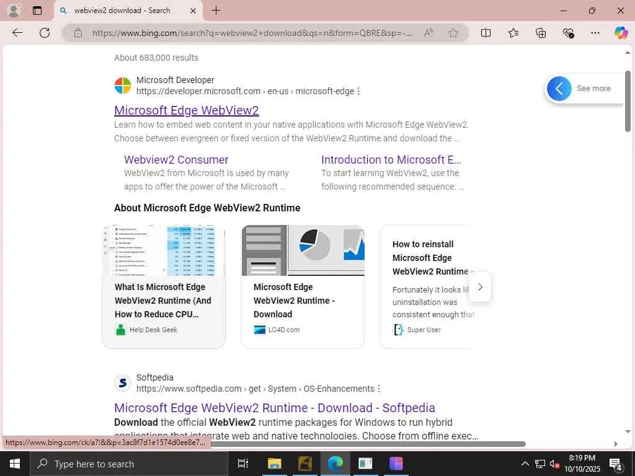Click the Help Desk Geek source label
The height and width of the screenshot is (476, 635).
[x=154, y=330]
